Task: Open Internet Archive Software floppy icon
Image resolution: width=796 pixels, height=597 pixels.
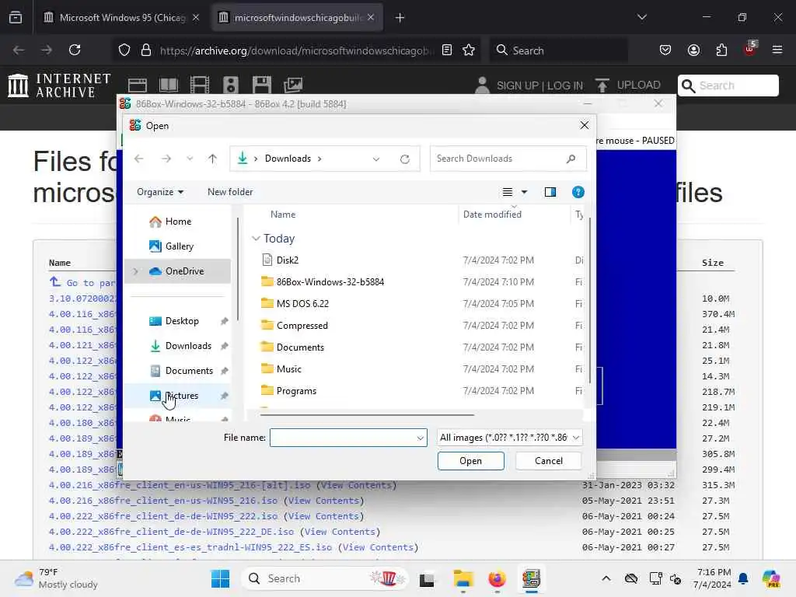Action: pyautogui.click(x=261, y=85)
